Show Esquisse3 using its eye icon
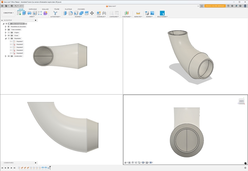The image size is (248, 171). click(11, 47)
